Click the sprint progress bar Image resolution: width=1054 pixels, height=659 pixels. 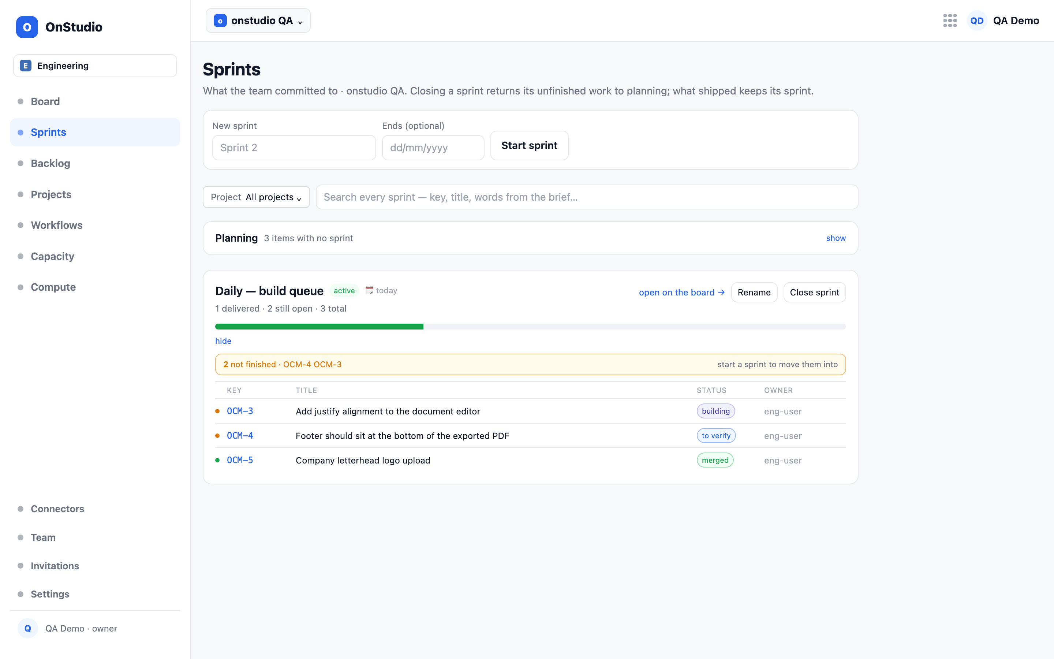point(531,327)
